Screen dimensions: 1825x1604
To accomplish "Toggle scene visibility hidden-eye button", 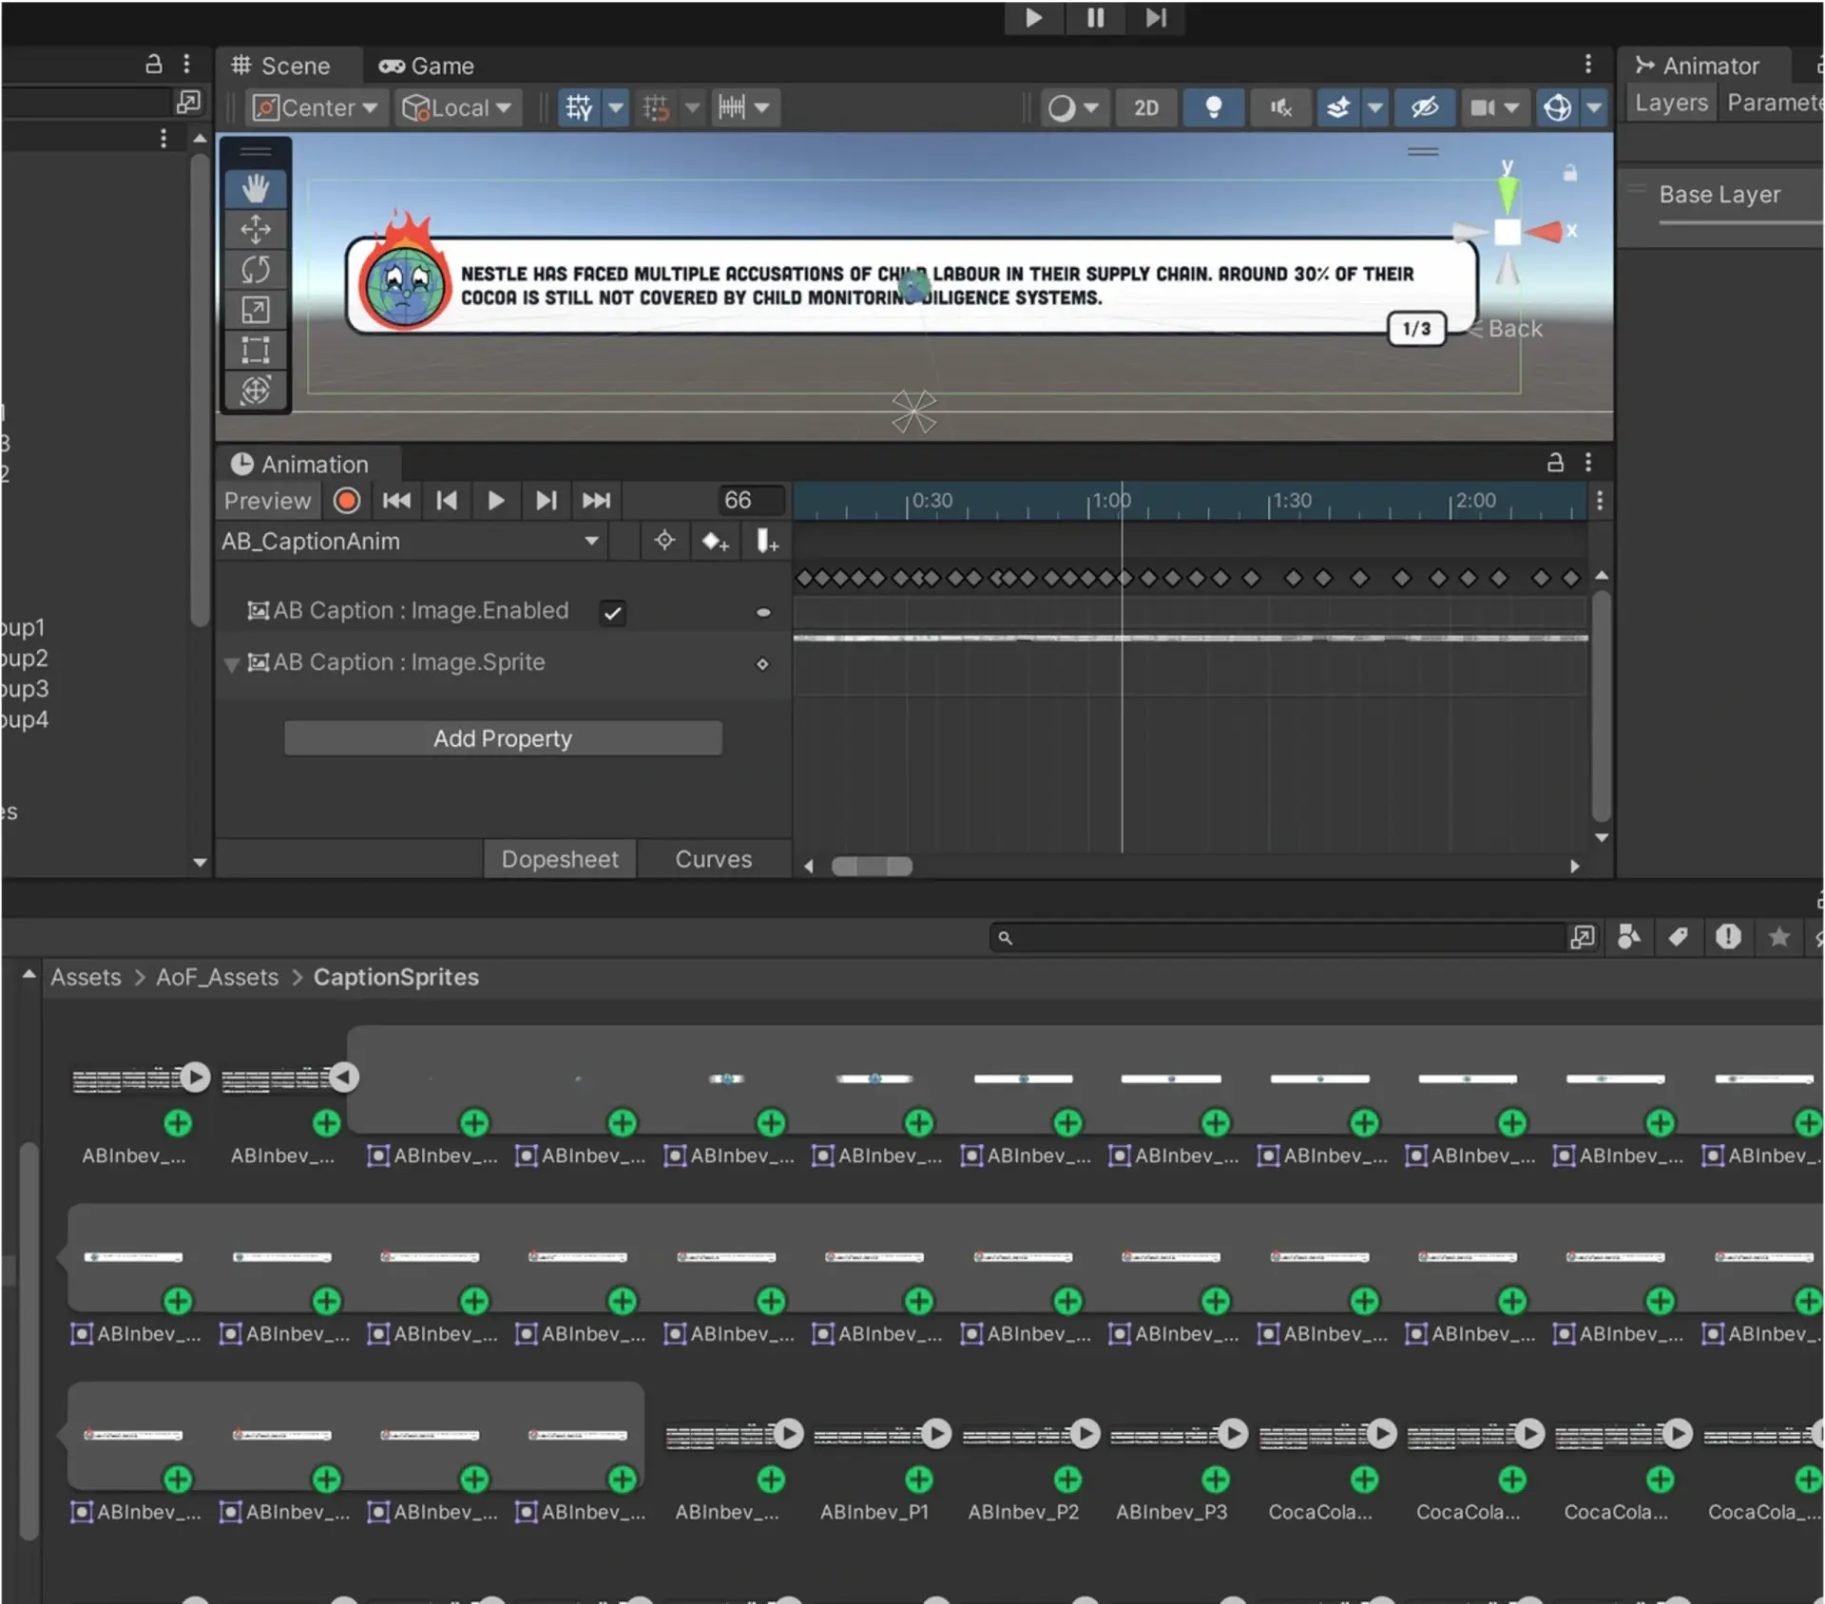I will pyautogui.click(x=1424, y=107).
